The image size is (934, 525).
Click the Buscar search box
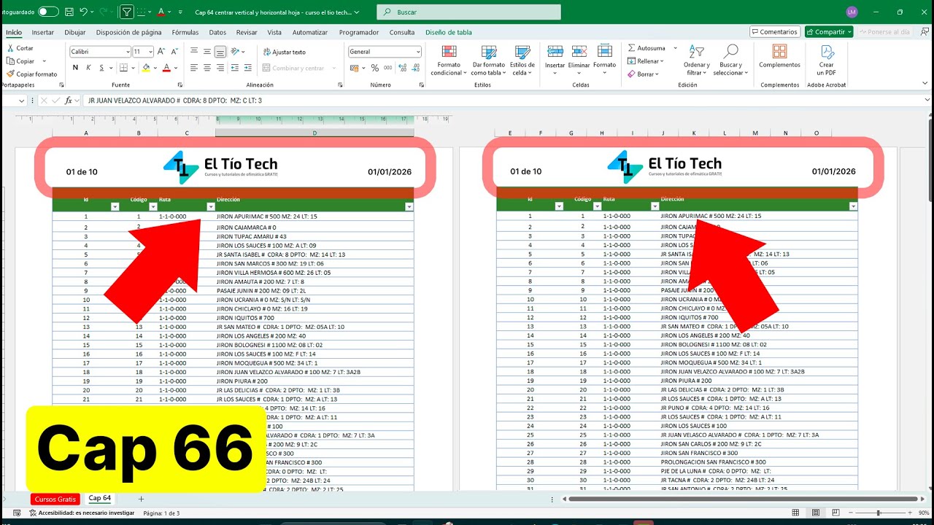[468, 12]
